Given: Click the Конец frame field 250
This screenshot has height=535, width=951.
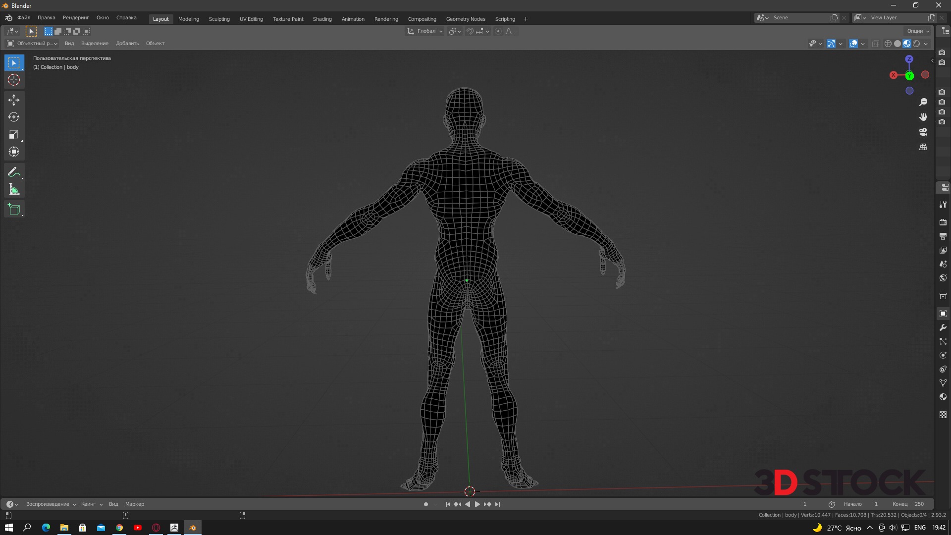Looking at the screenshot, I should [x=919, y=504].
